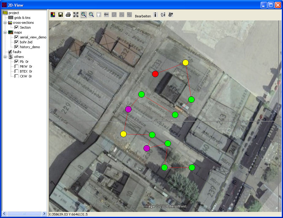
Task: Select the 'others' tree label
Action: (19, 57)
